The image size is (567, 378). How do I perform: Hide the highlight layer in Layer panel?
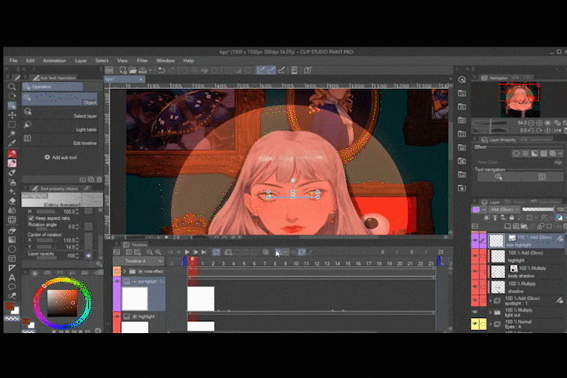(475, 256)
